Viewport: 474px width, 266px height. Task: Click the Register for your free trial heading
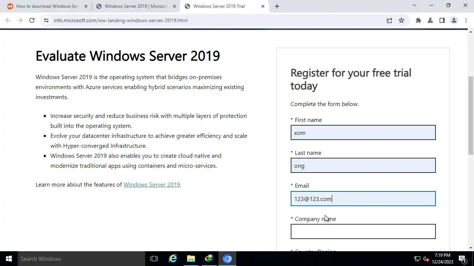click(x=351, y=79)
